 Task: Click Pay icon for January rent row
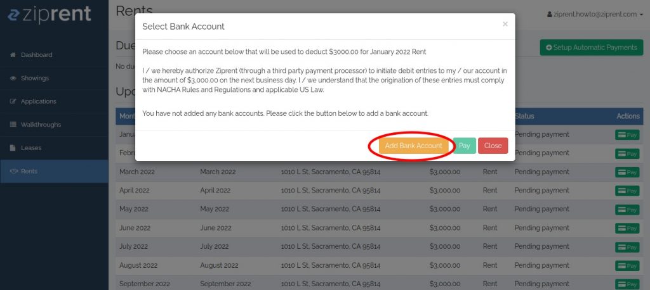pyautogui.click(x=627, y=135)
